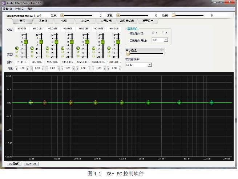238x179 pixels.
Task: Increase Q value of the 191.00 Hz band
Action: tap(58, 69)
